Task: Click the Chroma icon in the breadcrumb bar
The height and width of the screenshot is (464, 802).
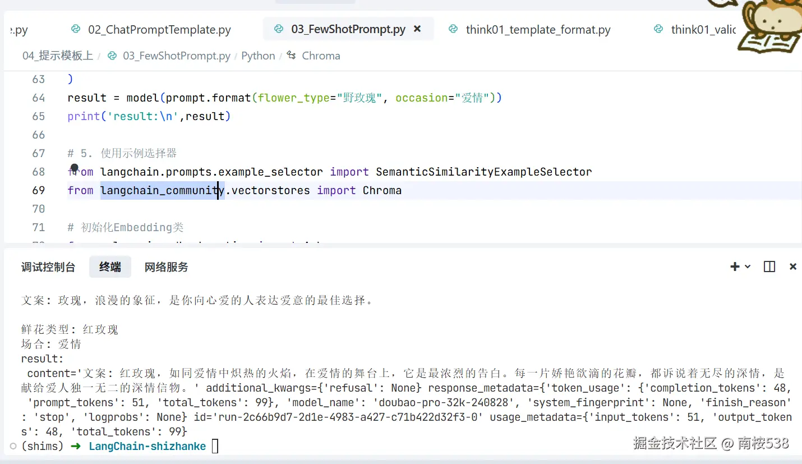Action: point(291,56)
